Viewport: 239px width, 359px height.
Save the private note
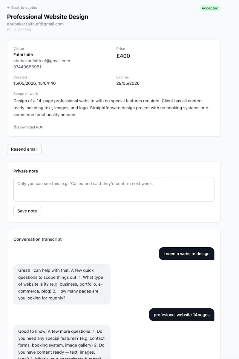pos(27,211)
